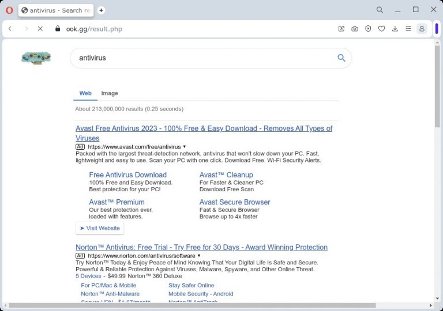Stop loading the page
443x311 pixels.
[x=40, y=29]
